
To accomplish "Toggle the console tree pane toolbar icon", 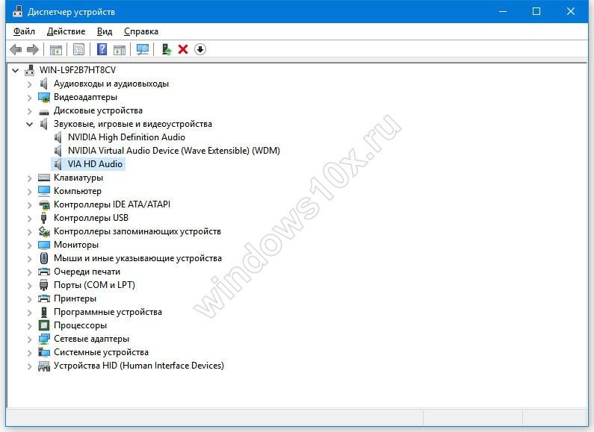I will [x=56, y=49].
